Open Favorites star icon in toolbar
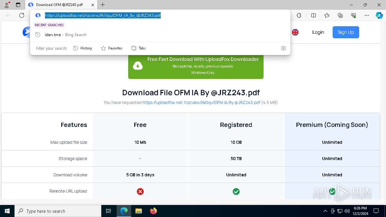This screenshot has height=217, width=386. click(x=327, y=15)
